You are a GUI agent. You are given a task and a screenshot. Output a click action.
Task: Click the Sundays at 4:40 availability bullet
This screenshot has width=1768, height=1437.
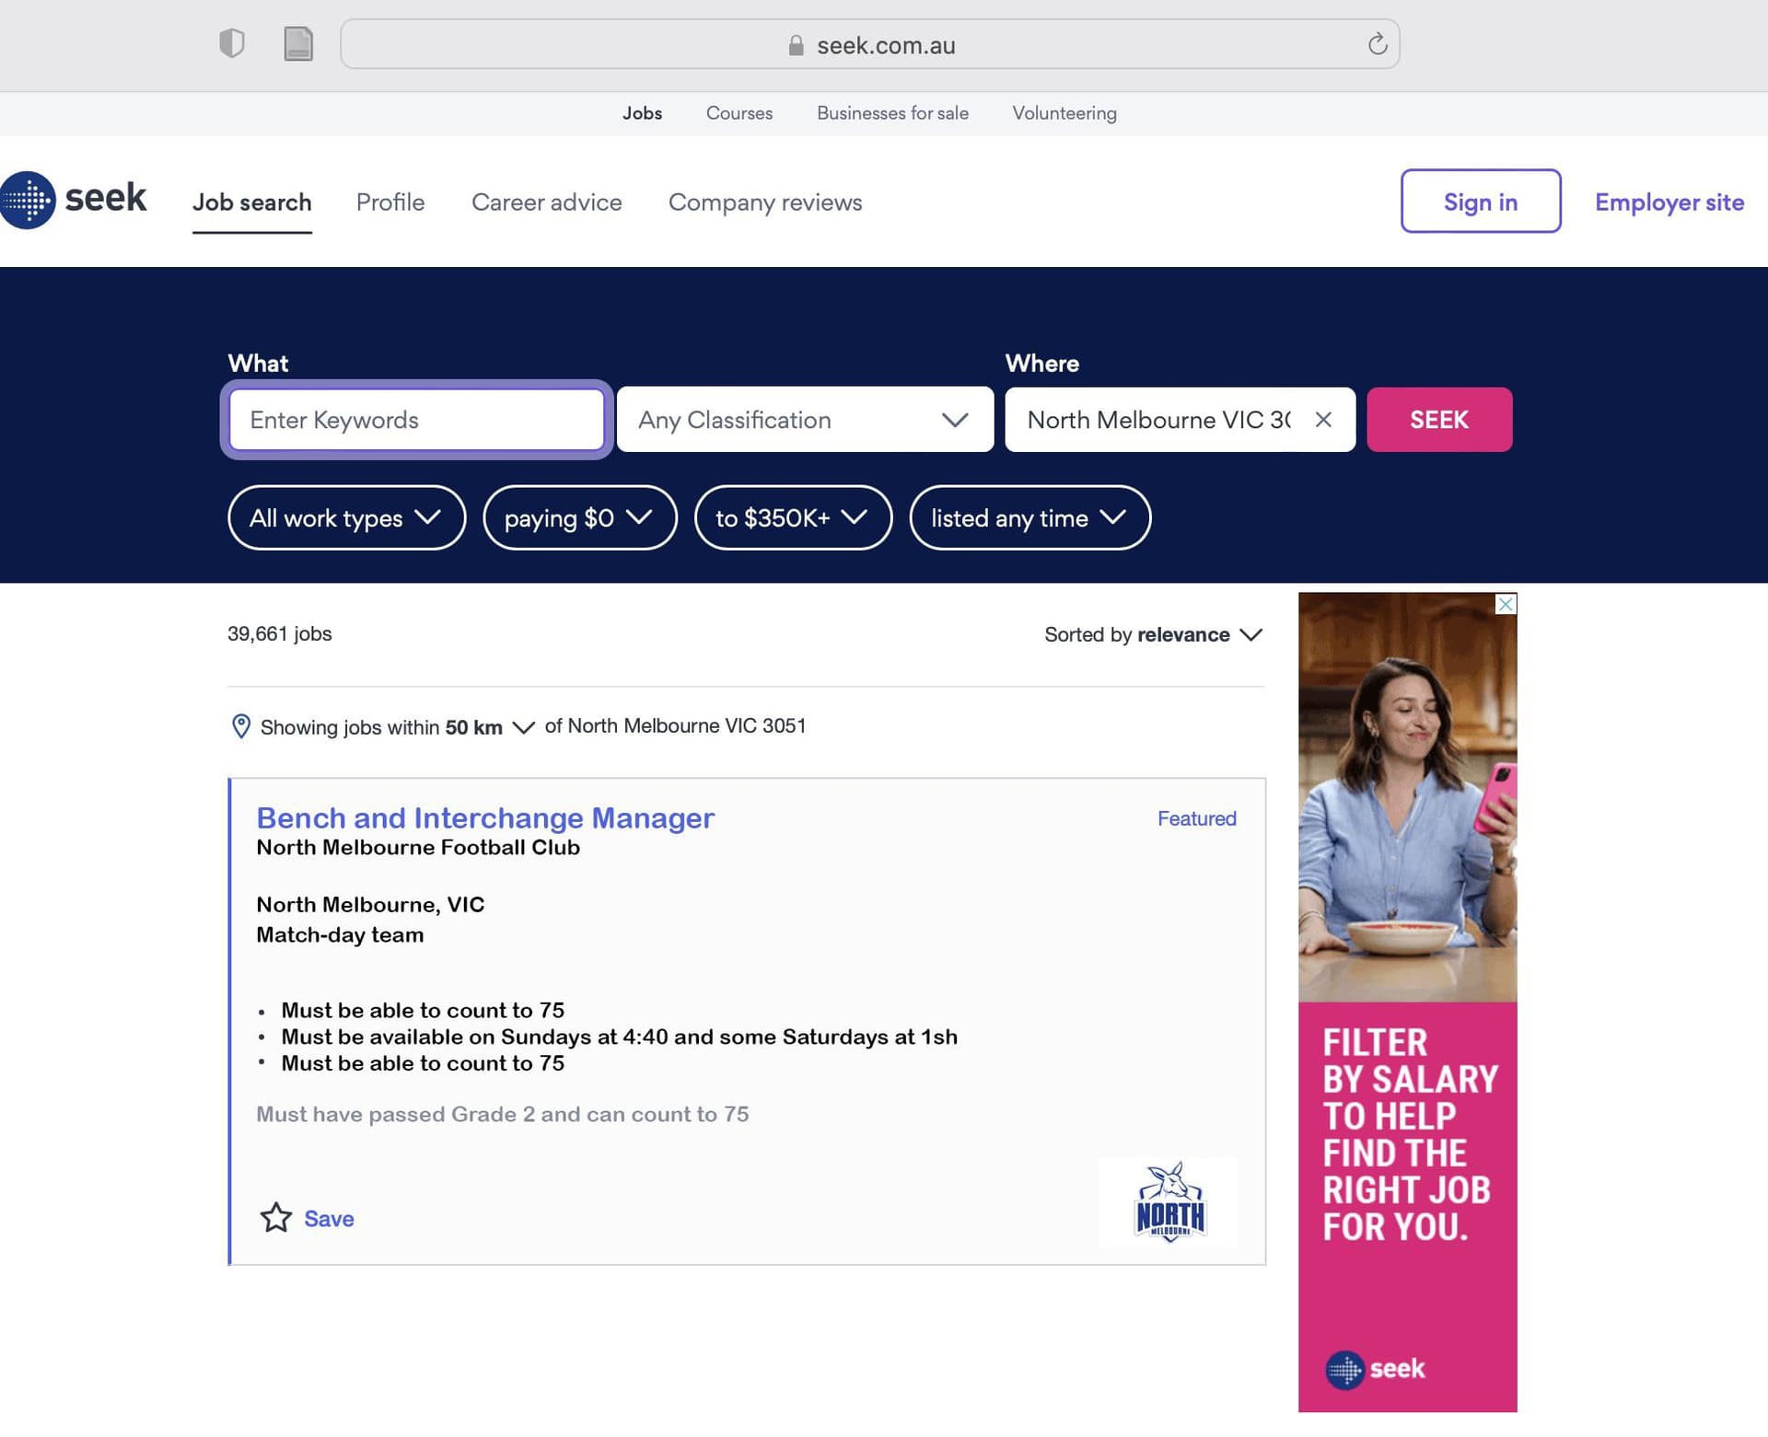point(619,1037)
